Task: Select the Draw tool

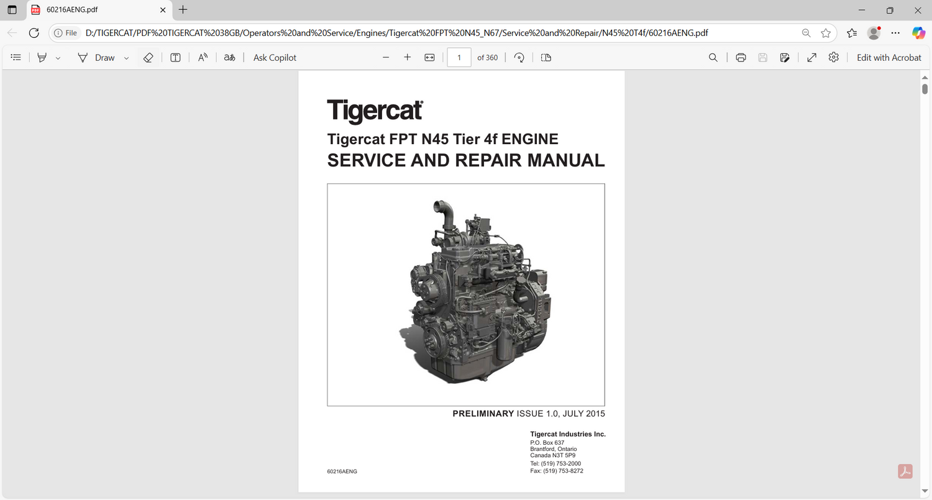Action: point(96,57)
